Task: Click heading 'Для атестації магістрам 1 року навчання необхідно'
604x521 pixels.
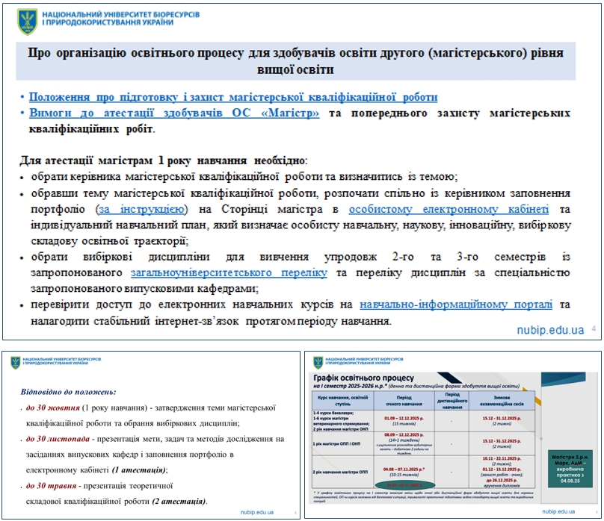Action: 164,160
